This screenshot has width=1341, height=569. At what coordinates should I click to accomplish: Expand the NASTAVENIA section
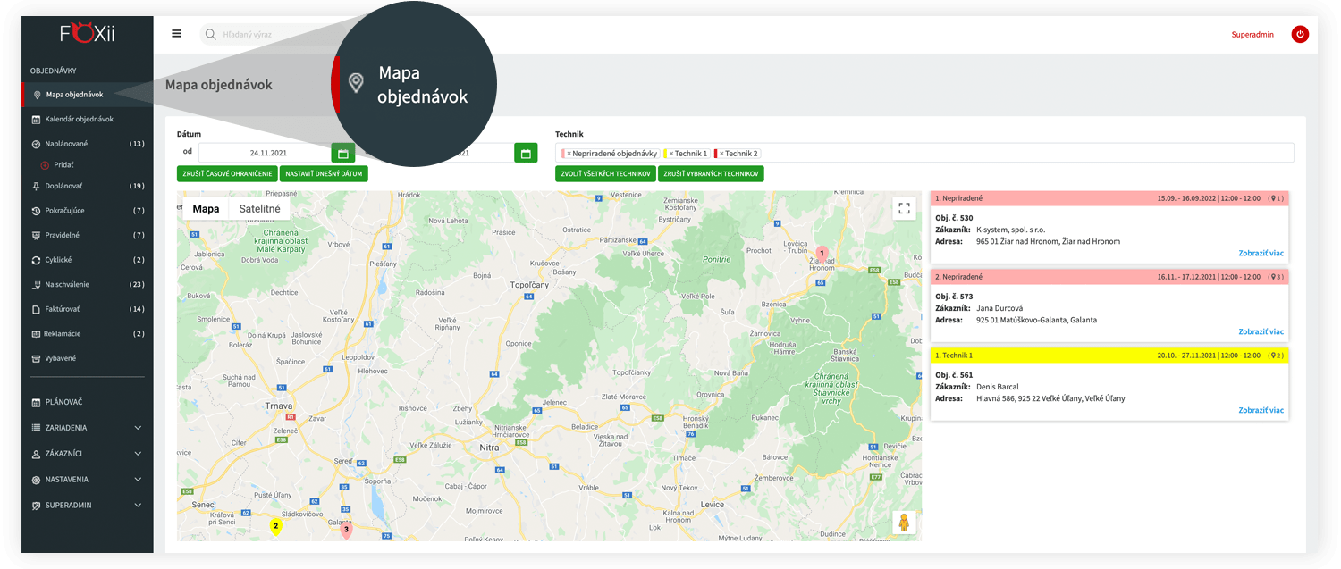[87, 480]
